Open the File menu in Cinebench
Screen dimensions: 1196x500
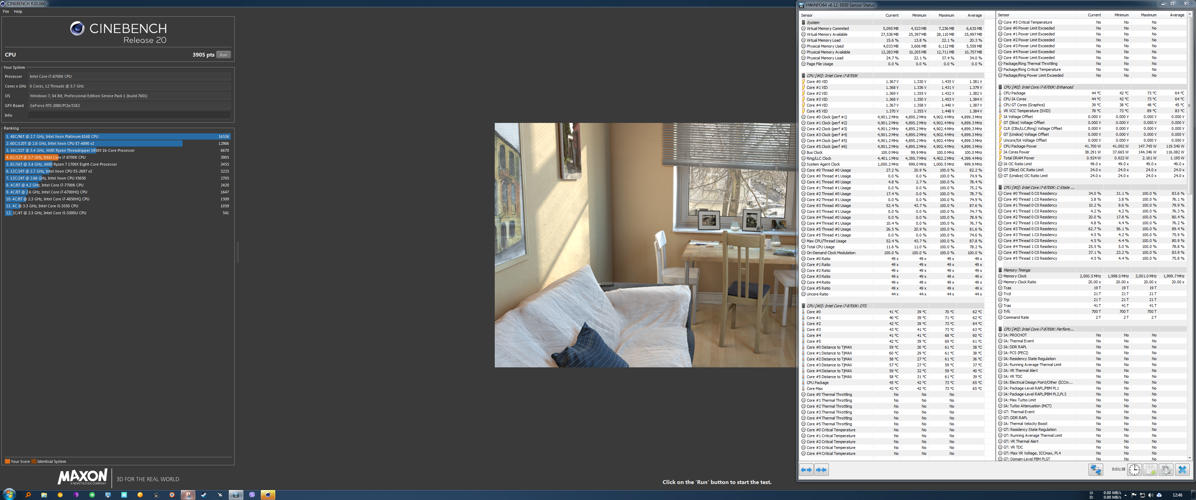point(6,11)
